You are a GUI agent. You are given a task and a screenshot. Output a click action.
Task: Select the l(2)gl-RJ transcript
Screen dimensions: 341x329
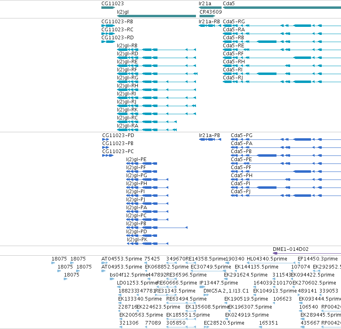[x=127, y=102]
